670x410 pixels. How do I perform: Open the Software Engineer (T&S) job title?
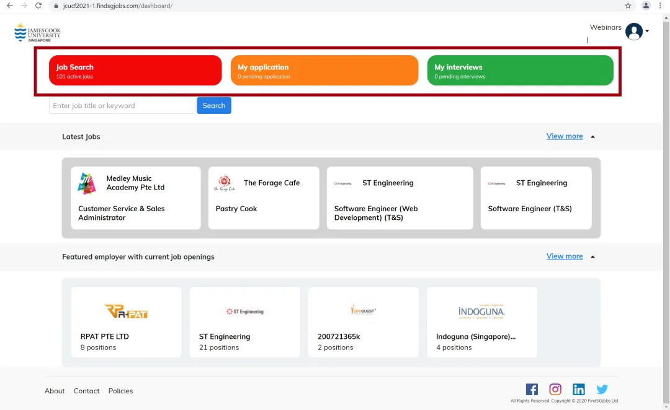(x=530, y=209)
